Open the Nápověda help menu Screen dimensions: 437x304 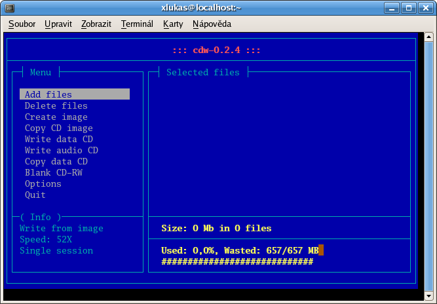pyautogui.click(x=212, y=24)
